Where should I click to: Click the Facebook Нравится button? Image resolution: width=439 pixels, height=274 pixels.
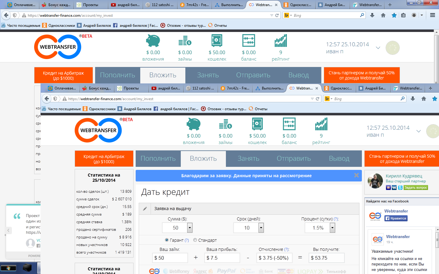tap(396, 218)
